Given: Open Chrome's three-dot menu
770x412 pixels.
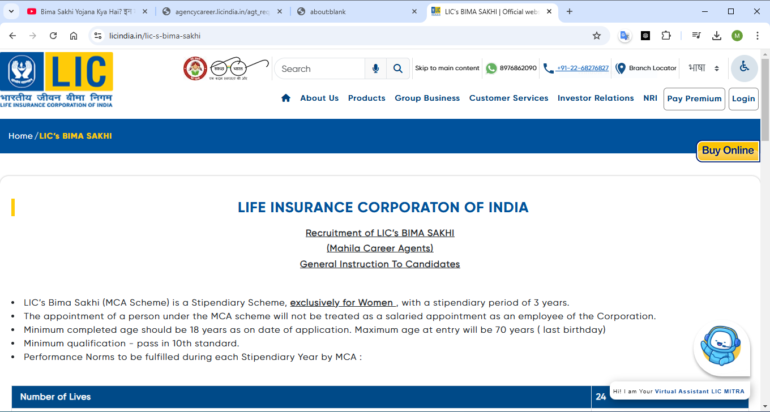Looking at the screenshot, I should point(758,36).
